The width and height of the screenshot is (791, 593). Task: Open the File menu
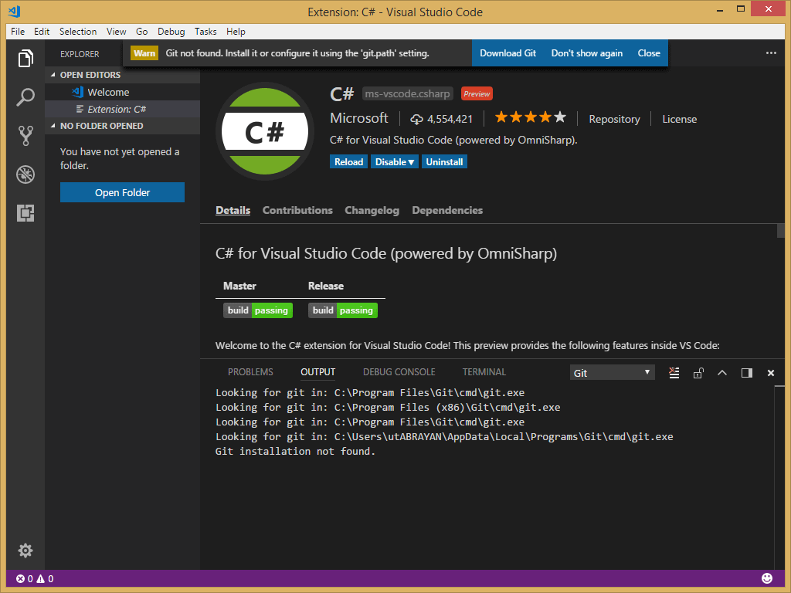pos(18,31)
